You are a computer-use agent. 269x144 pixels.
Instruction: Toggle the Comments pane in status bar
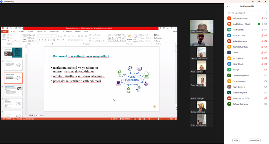point(125,119)
